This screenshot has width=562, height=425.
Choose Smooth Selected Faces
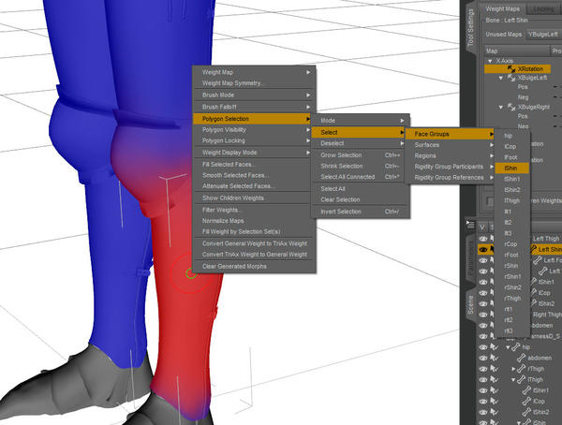(x=254, y=175)
